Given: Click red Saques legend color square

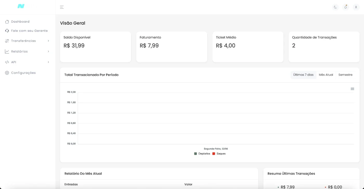Looking at the screenshot, I should (x=214, y=154).
